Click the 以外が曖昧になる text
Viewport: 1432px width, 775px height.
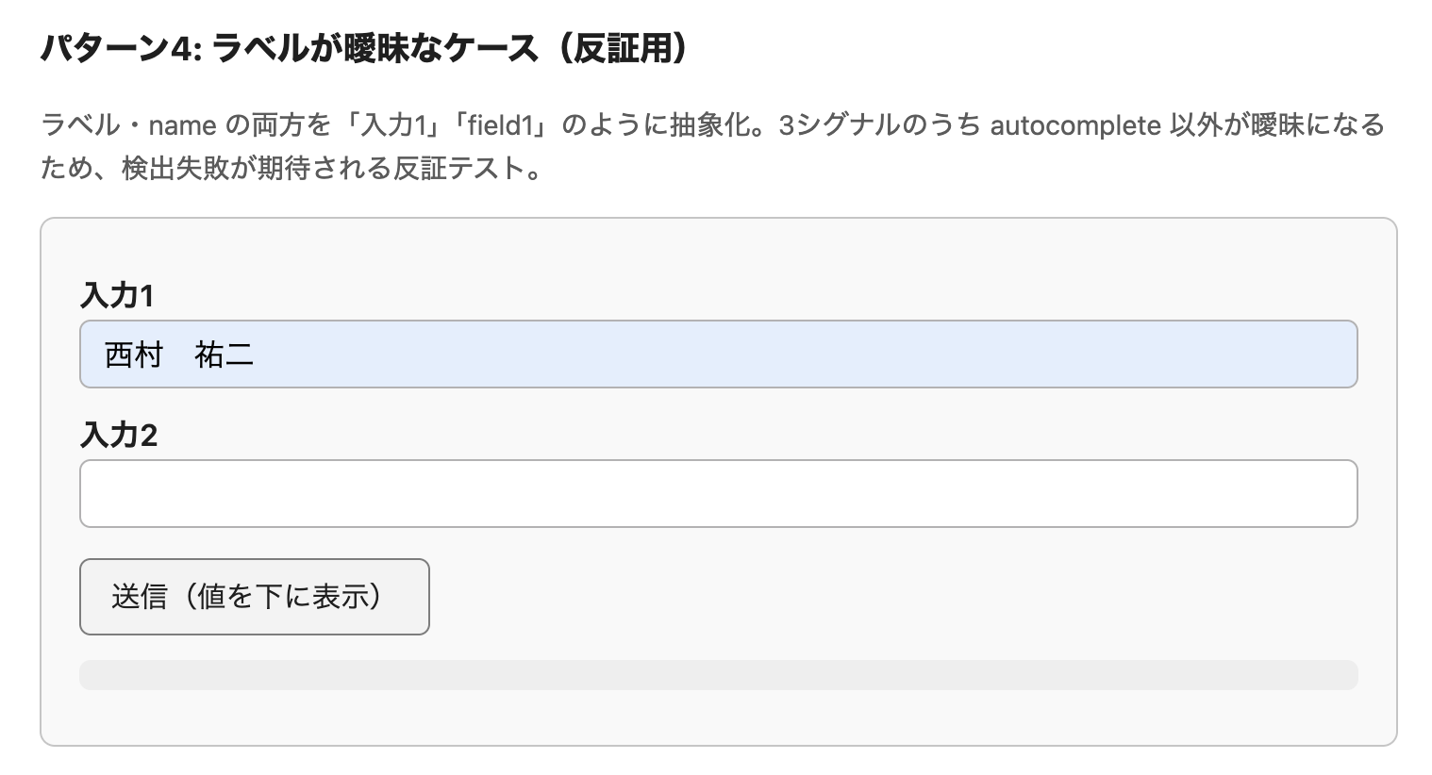click(x=1276, y=124)
